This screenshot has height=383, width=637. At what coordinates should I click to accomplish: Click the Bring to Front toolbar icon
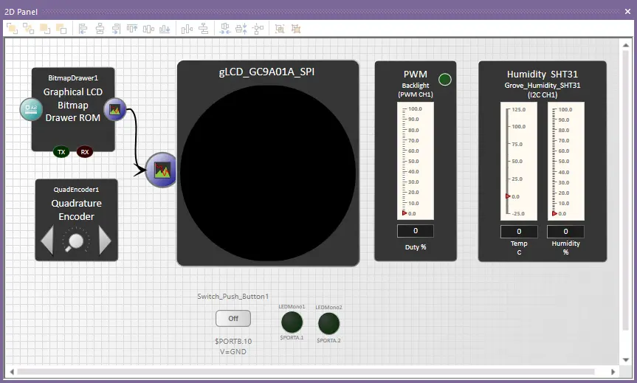[12, 29]
